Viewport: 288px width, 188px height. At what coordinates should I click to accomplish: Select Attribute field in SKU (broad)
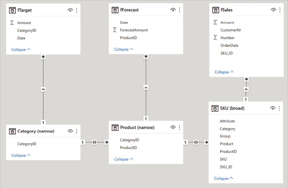click(227, 121)
